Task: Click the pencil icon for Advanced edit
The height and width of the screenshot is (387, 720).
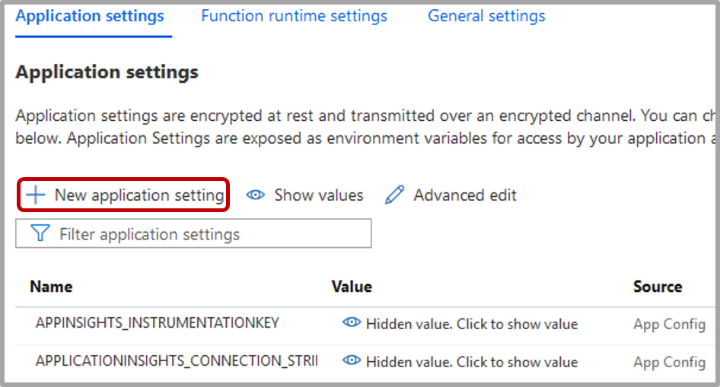Action: pos(394,195)
